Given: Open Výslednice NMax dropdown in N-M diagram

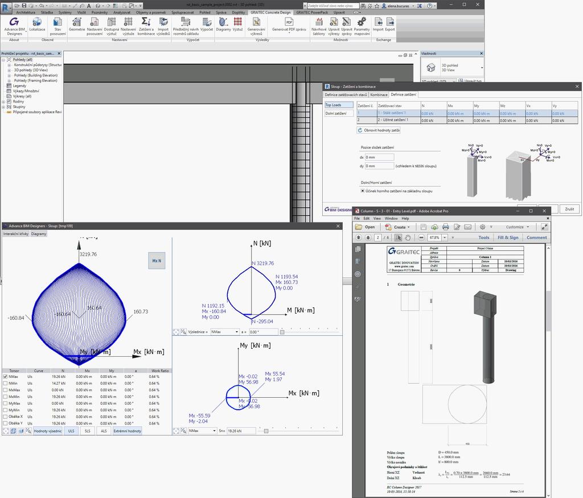Looking at the screenshot, I should (224, 332).
